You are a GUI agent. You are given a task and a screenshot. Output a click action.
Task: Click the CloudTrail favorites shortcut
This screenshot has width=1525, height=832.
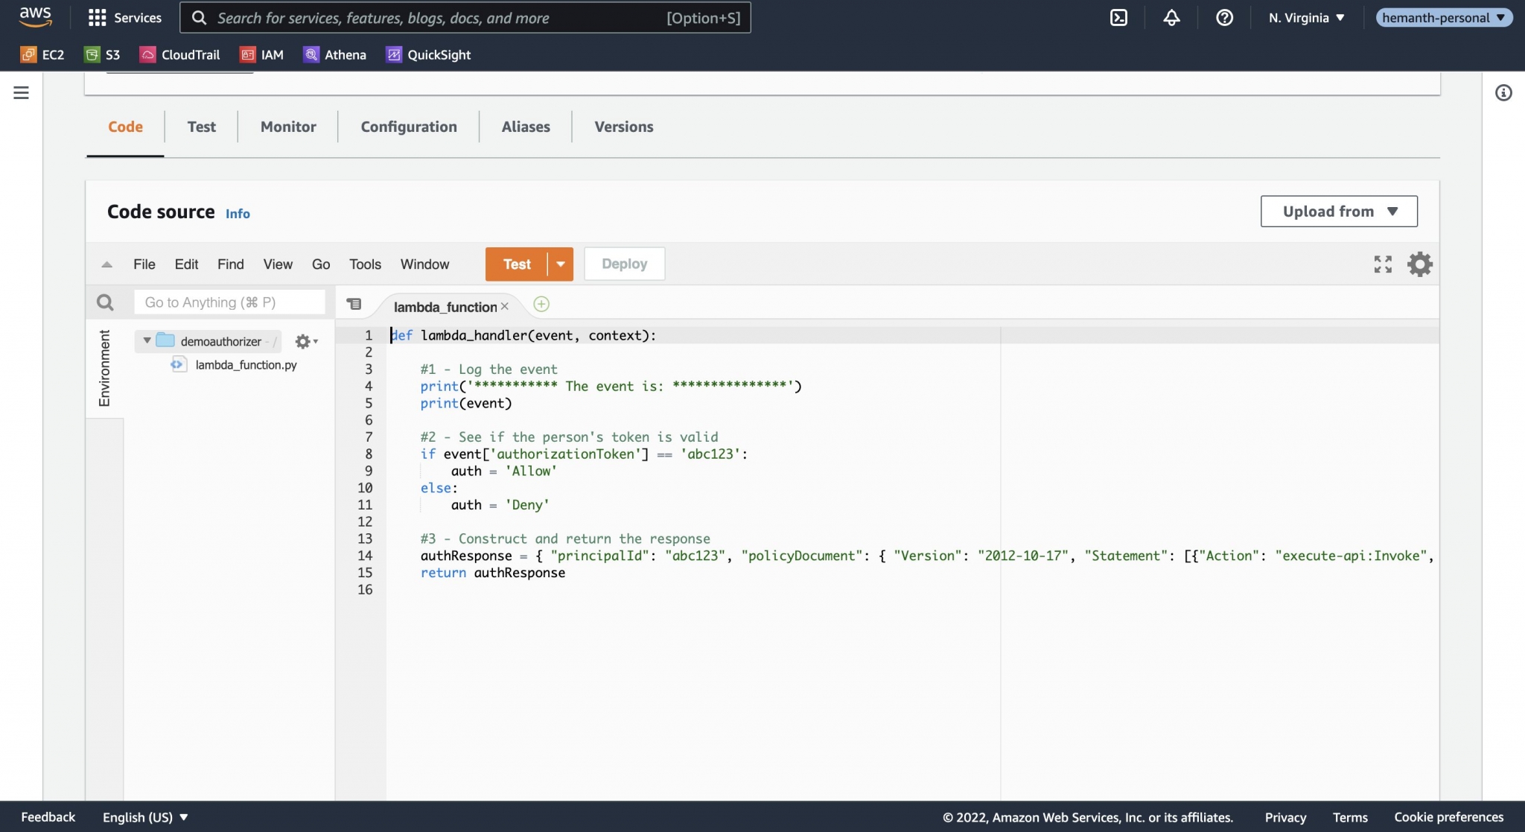[x=180, y=54]
